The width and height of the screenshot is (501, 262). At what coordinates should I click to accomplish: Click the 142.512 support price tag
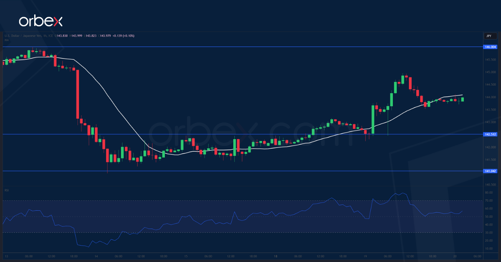pos(489,134)
